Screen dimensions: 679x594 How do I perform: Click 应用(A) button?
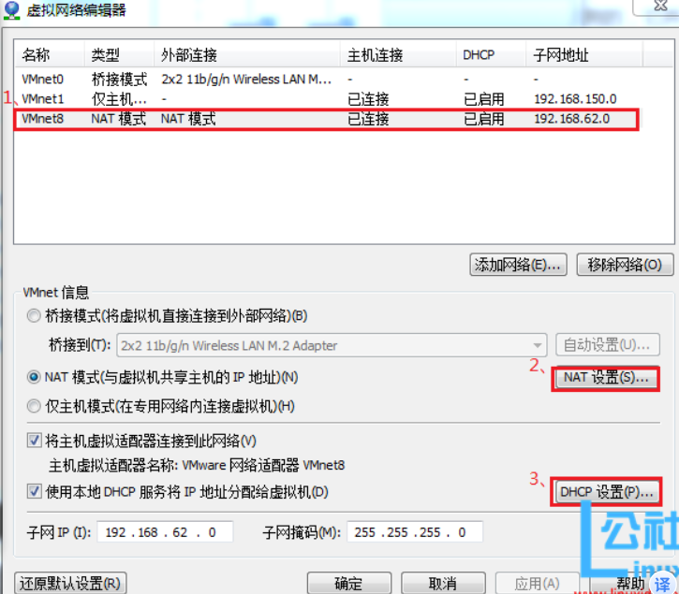pyautogui.click(x=537, y=583)
